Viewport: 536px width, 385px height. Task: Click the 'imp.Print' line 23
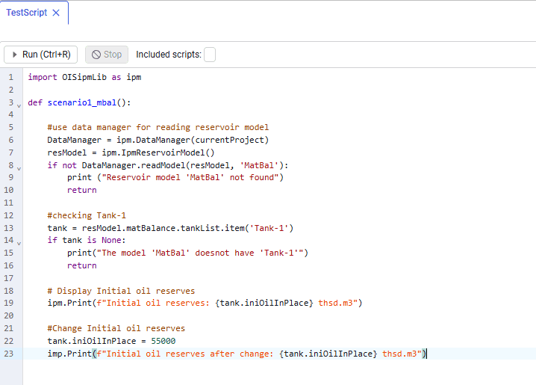pos(237,354)
